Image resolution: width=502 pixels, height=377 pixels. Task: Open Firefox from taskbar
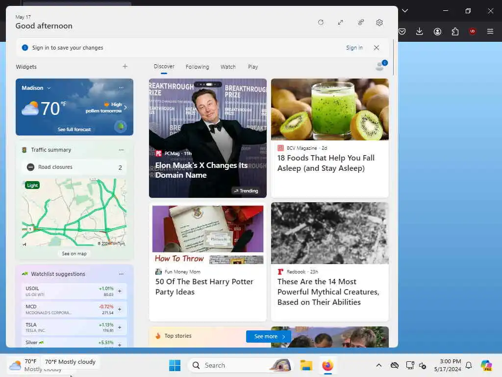click(x=327, y=365)
